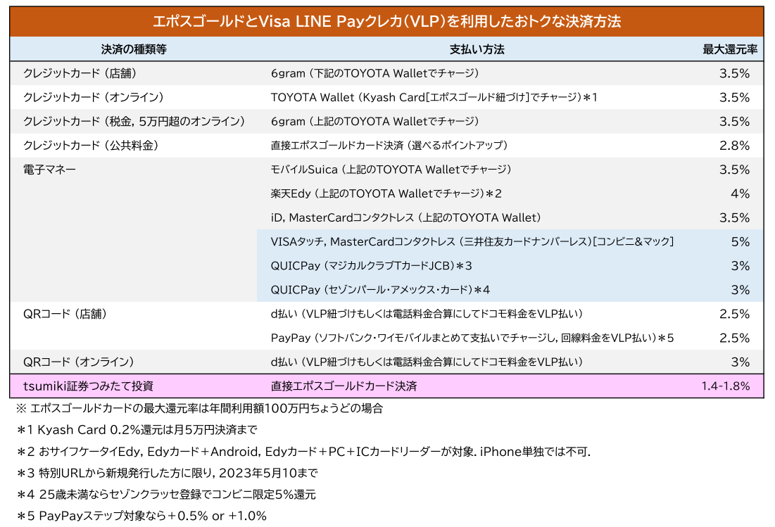Select the 最大還元率 column header
This screenshot has width=775, height=527.
click(730, 49)
